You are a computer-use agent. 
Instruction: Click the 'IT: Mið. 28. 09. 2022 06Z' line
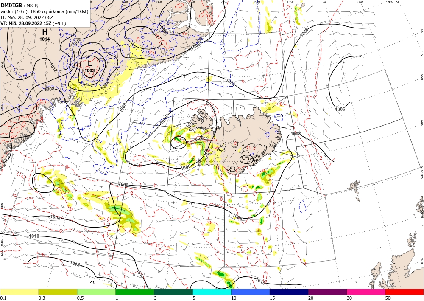coord(27,17)
